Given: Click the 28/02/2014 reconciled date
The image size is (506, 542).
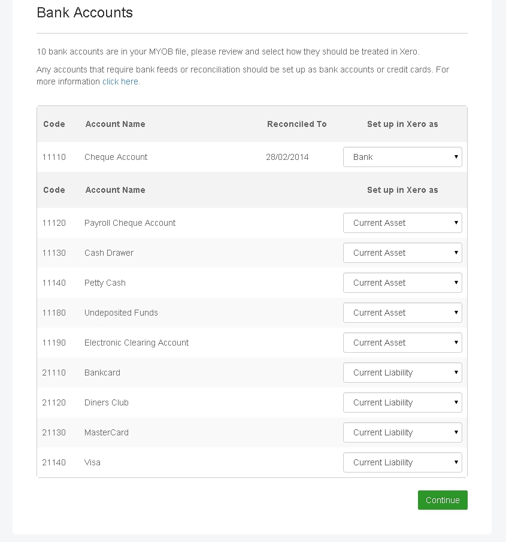Looking at the screenshot, I should coord(287,157).
